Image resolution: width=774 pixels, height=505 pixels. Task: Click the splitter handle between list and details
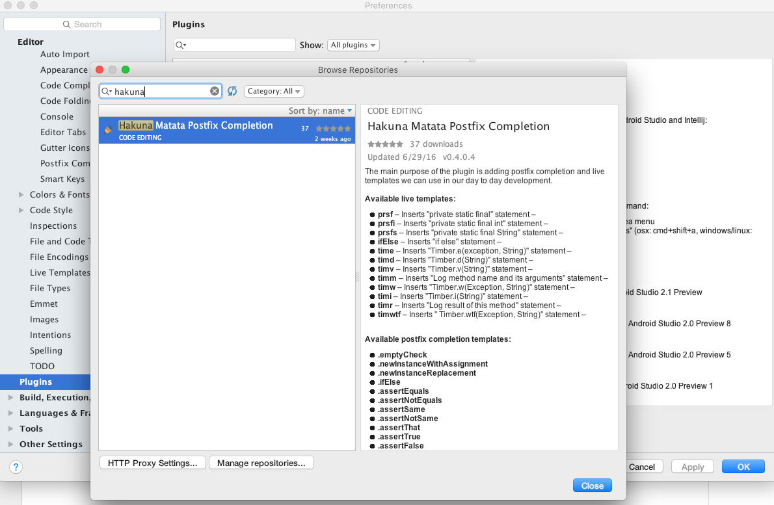click(x=357, y=278)
